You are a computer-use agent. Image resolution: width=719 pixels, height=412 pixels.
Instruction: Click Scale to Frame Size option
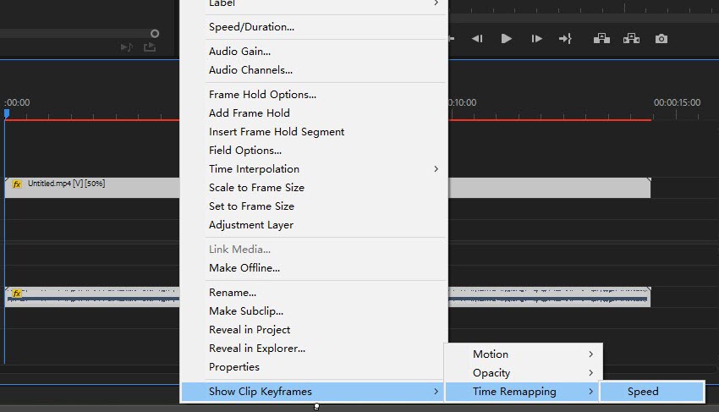tap(256, 188)
